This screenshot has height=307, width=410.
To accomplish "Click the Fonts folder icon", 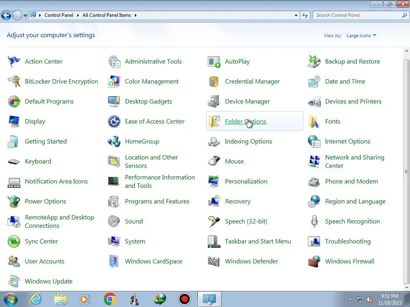I will pos(314,122).
